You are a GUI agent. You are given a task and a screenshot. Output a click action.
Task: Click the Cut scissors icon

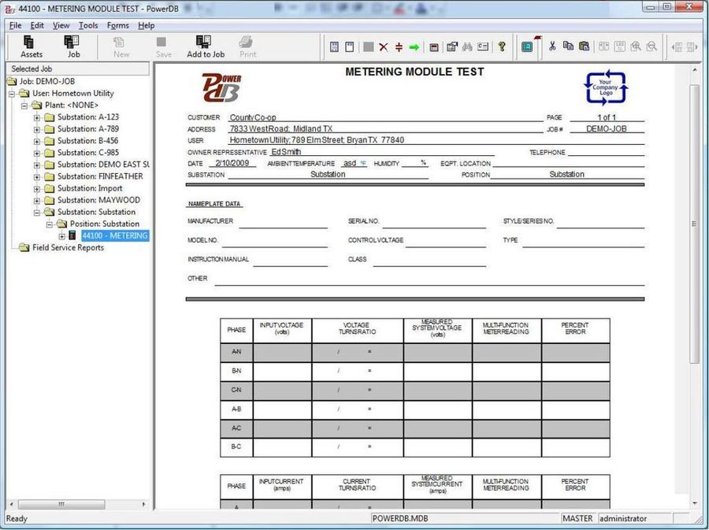tap(552, 47)
